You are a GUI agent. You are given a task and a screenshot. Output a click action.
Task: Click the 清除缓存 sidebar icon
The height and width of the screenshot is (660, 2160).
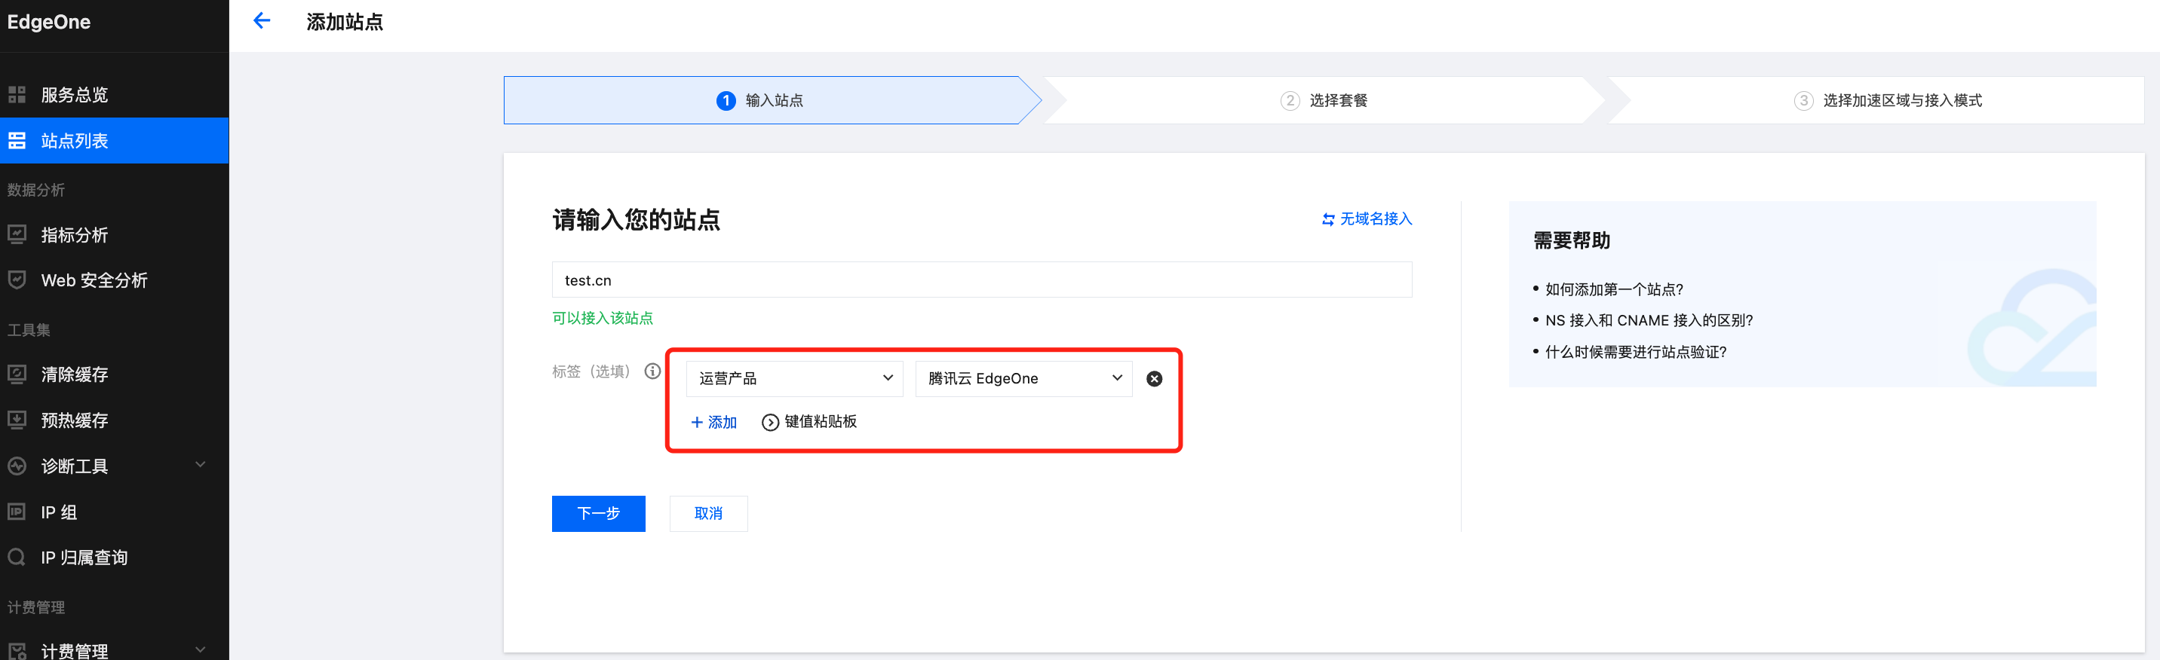(x=17, y=374)
